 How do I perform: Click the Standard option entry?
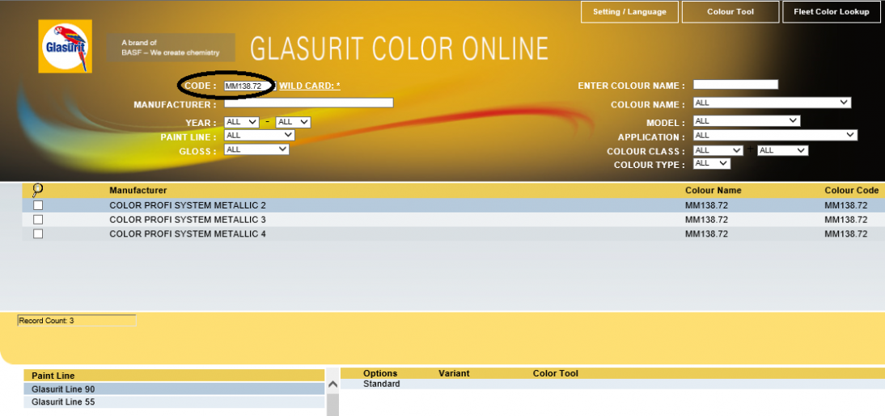pyautogui.click(x=382, y=384)
